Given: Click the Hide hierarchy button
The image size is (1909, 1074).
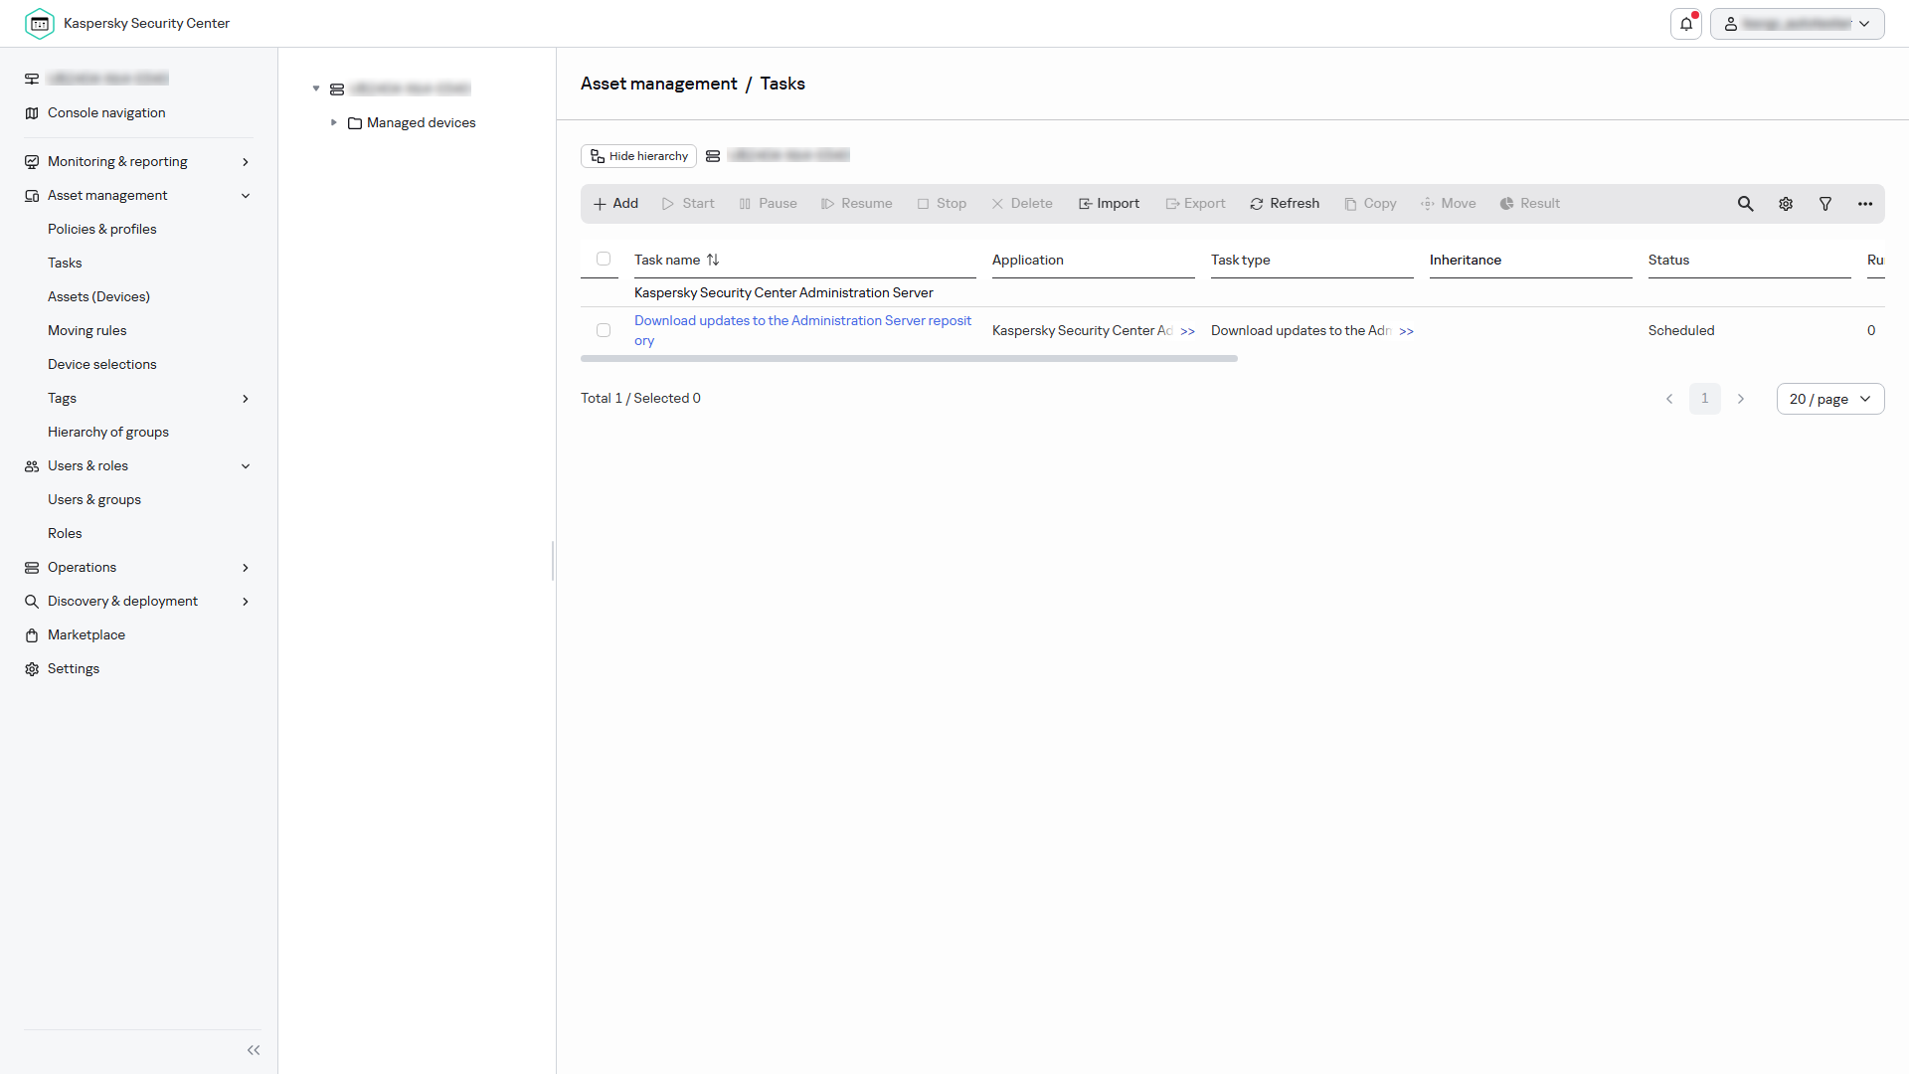Looking at the screenshot, I should tap(638, 156).
